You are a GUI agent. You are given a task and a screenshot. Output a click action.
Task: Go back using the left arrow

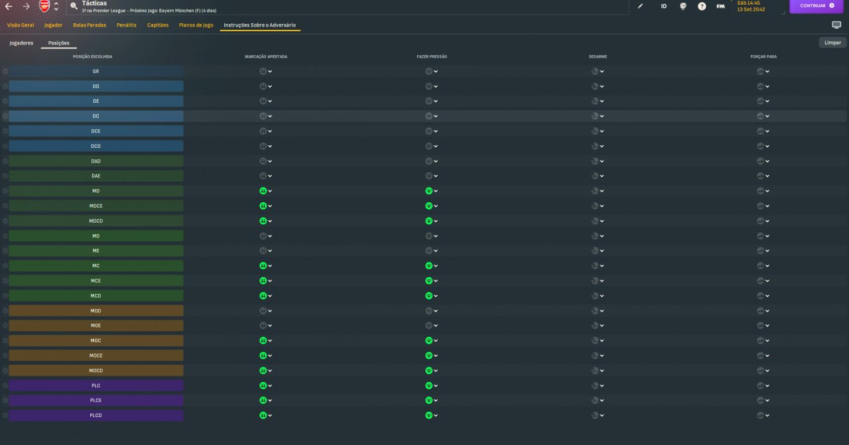point(9,6)
